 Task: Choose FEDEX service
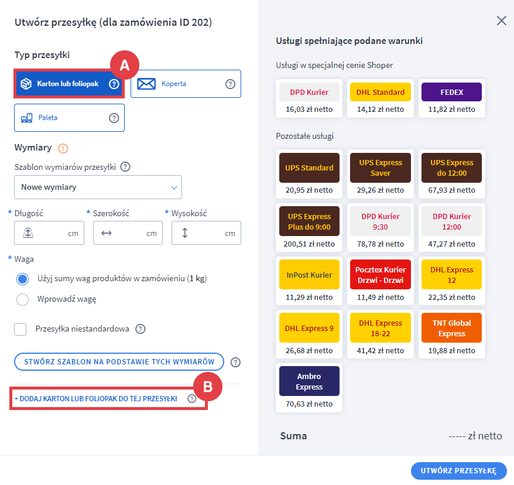(452, 98)
